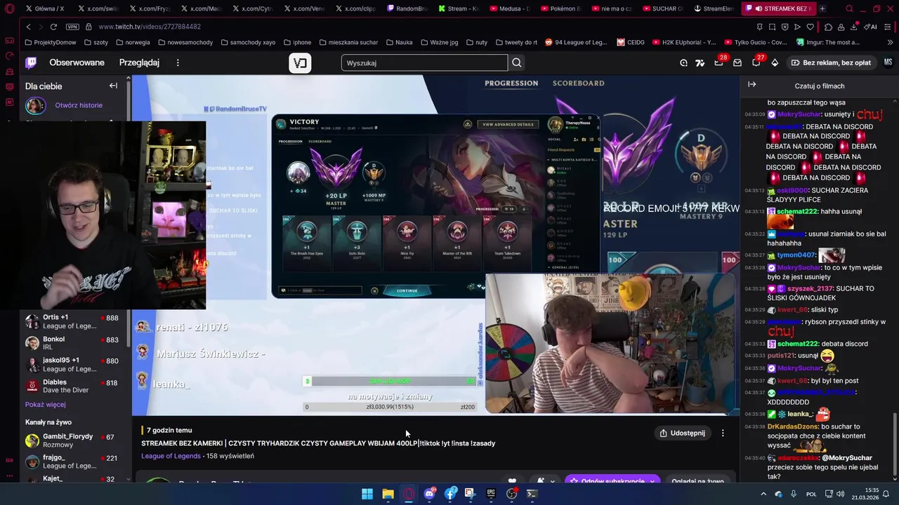Viewport: 899px width, 505px height.
Task: Open the 7TV icon in Twitch header
Action: pos(700,62)
